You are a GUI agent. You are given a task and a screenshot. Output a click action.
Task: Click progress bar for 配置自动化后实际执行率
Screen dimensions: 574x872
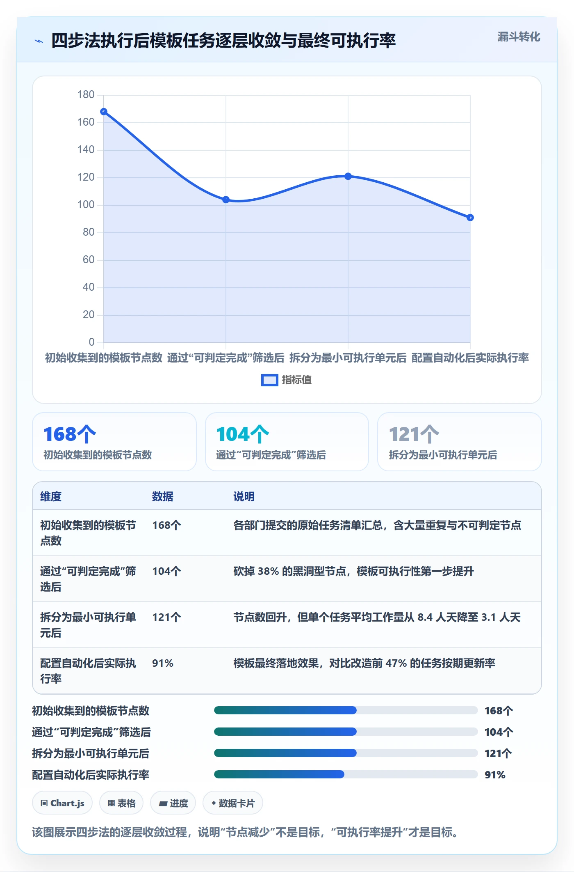[346, 774]
